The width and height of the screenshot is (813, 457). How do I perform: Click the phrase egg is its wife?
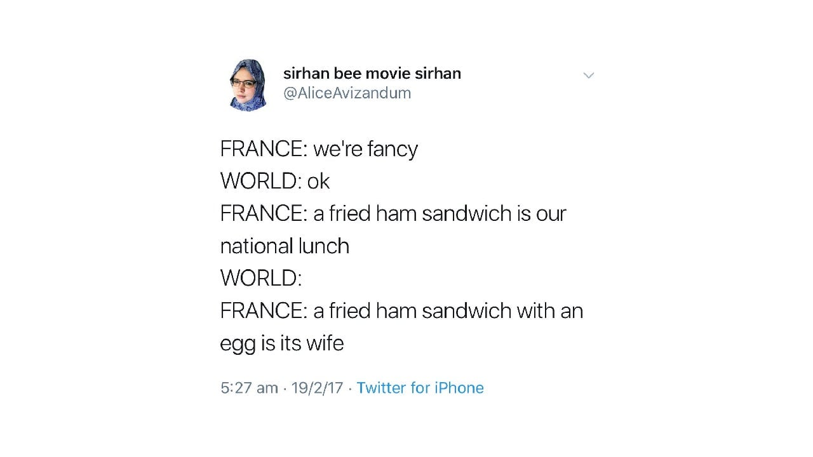click(x=281, y=343)
